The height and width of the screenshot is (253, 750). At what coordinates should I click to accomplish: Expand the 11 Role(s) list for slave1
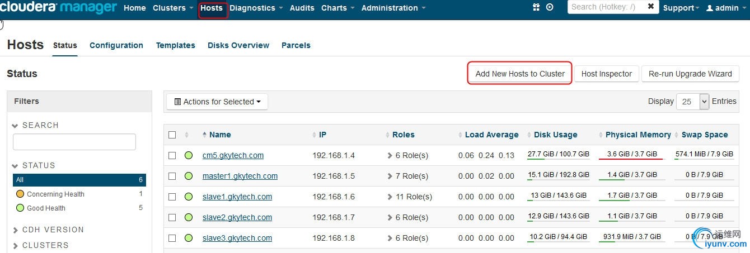pos(390,197)
